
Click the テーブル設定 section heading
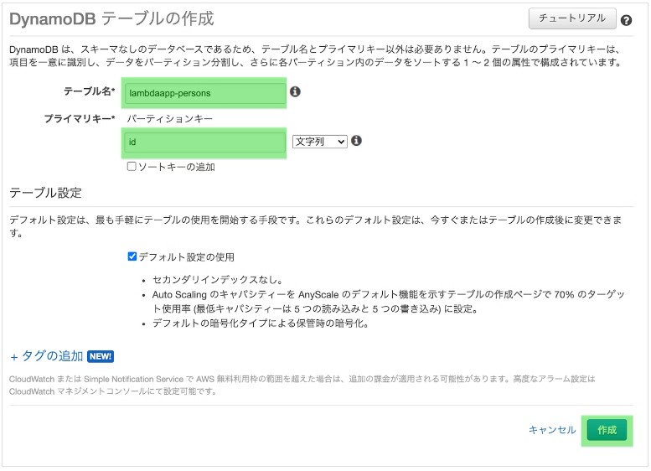pos(45,193)
